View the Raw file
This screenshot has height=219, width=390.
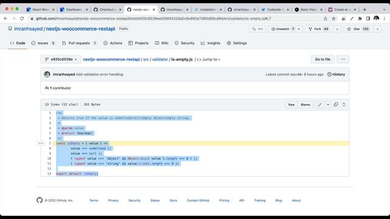(x=291, y=105)
